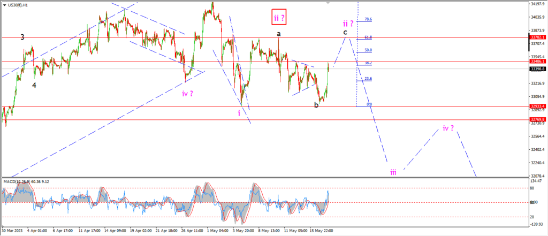Click the 61.8 Fibonacci level marker
Image resolution: width=548 pixels, height=236 pixels.
coord(368,37)
